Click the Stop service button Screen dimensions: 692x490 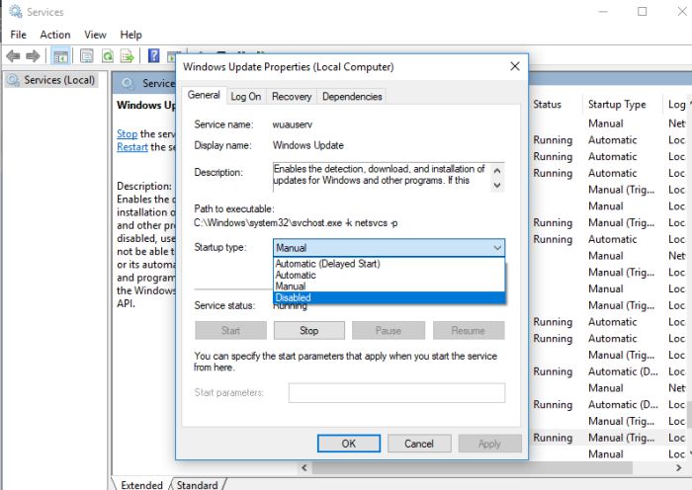(x=308, y=330)
